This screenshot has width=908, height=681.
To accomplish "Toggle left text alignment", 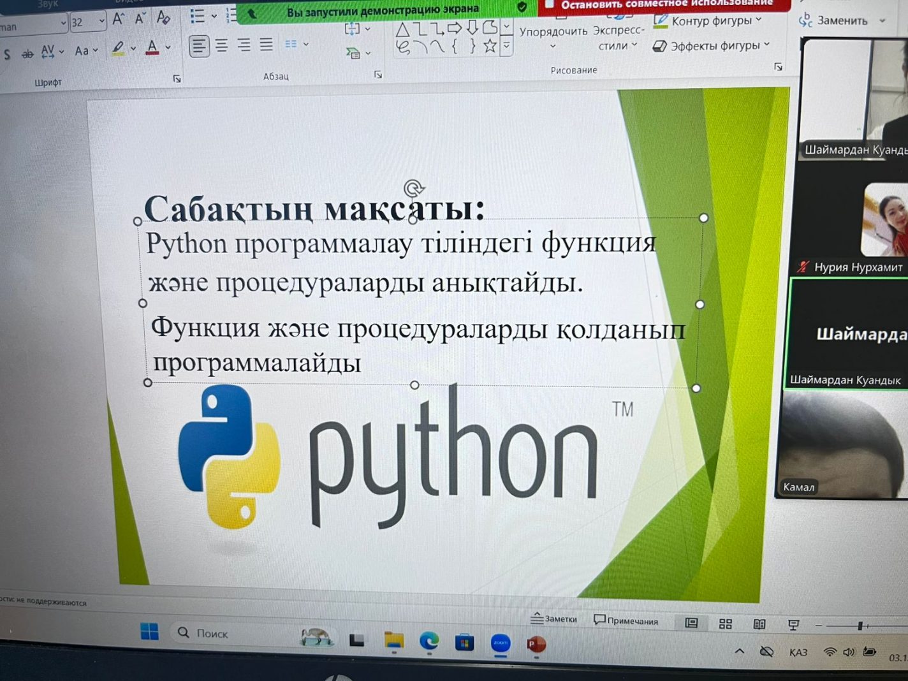I will tap(199, 46).
